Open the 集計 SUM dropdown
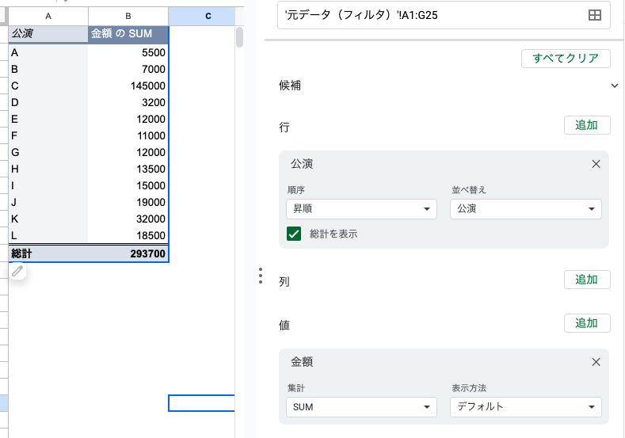Screen dimensions: 625x438 361,407
